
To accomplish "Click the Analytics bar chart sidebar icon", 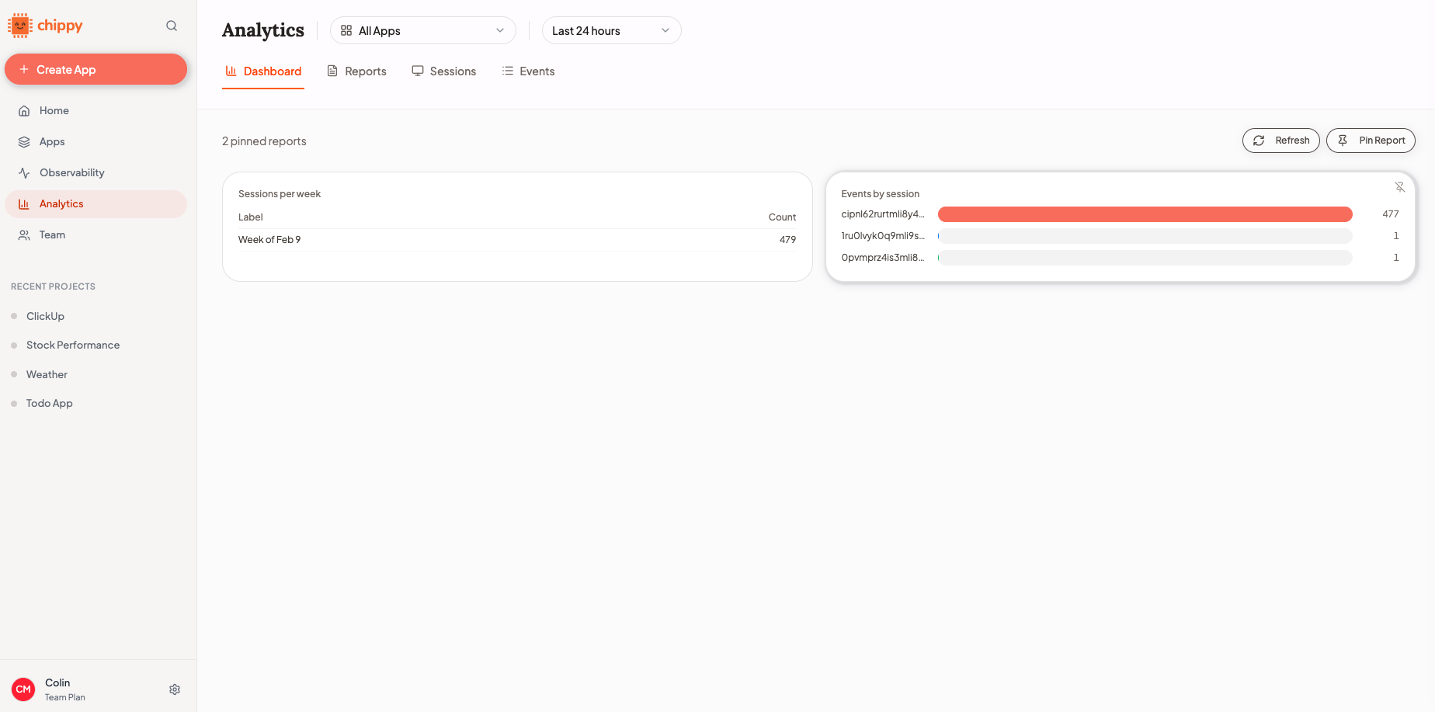I will tap(24, 203).
